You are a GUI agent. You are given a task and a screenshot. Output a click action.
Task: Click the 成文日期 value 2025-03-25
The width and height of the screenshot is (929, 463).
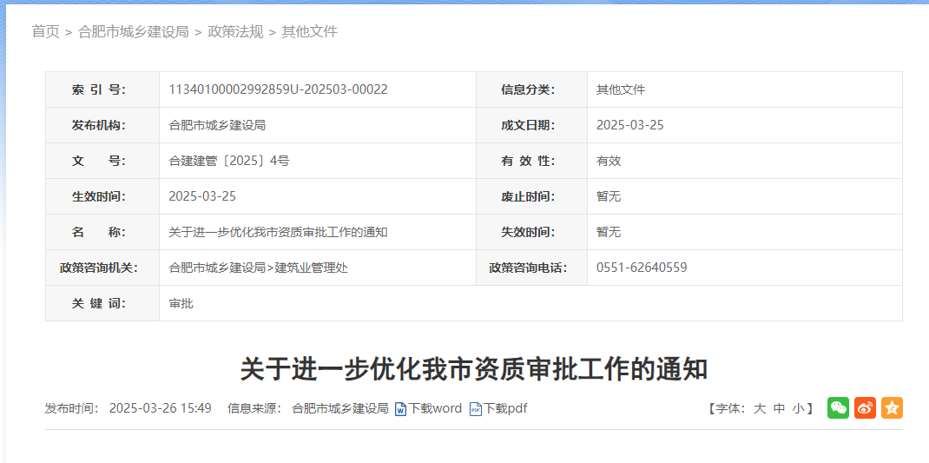click(x=629, y=125)
